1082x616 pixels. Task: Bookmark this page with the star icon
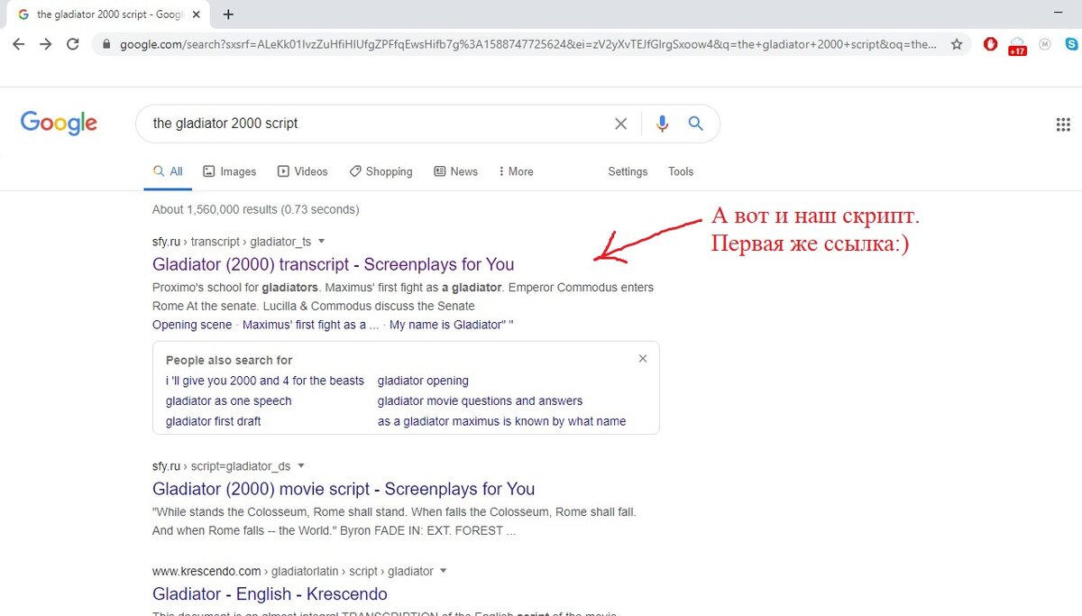pyautogui.click(x=957, y=44)
